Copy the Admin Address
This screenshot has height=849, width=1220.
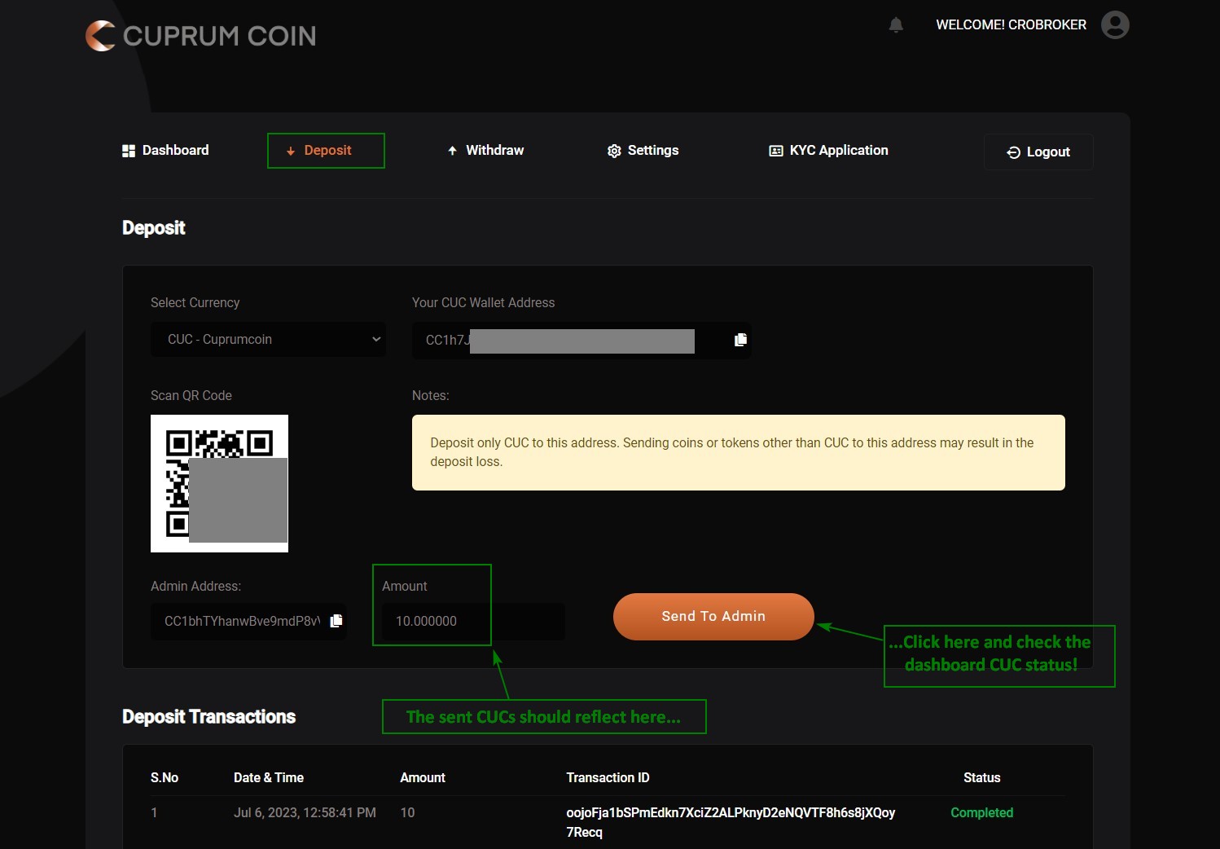336,621
